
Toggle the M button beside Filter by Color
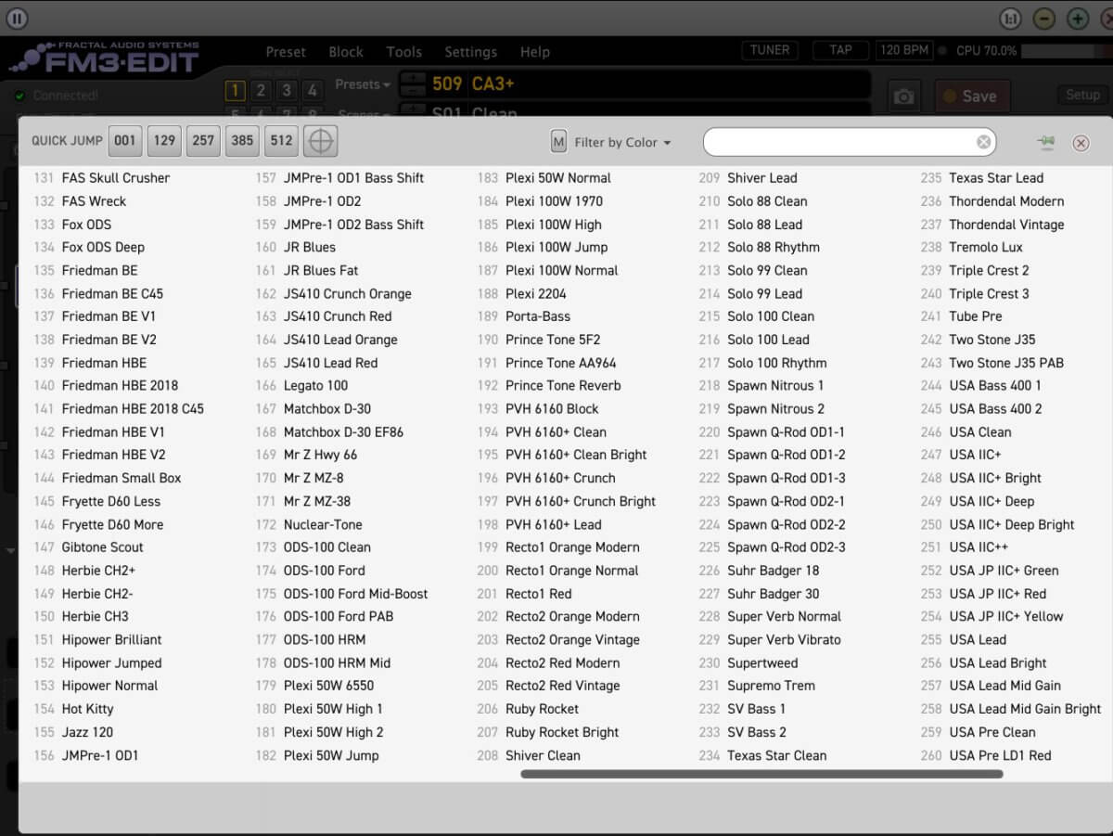(558, 142)
